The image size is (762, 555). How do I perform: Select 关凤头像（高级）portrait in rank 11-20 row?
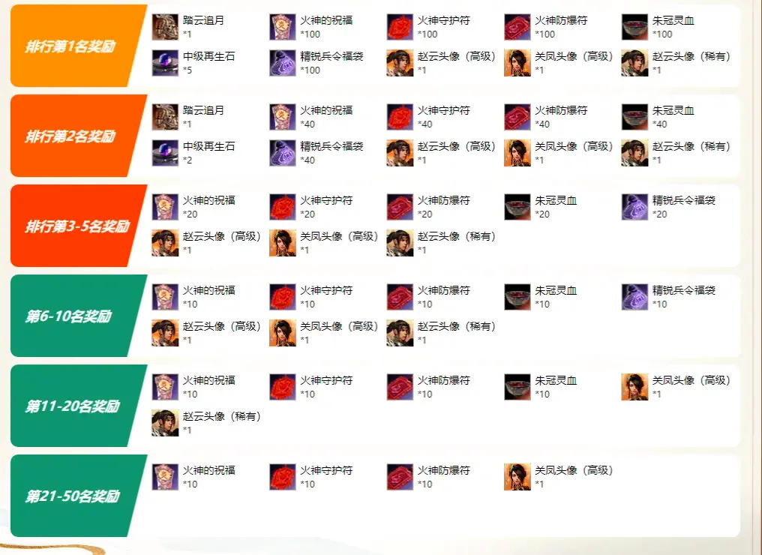pos(634,387)
